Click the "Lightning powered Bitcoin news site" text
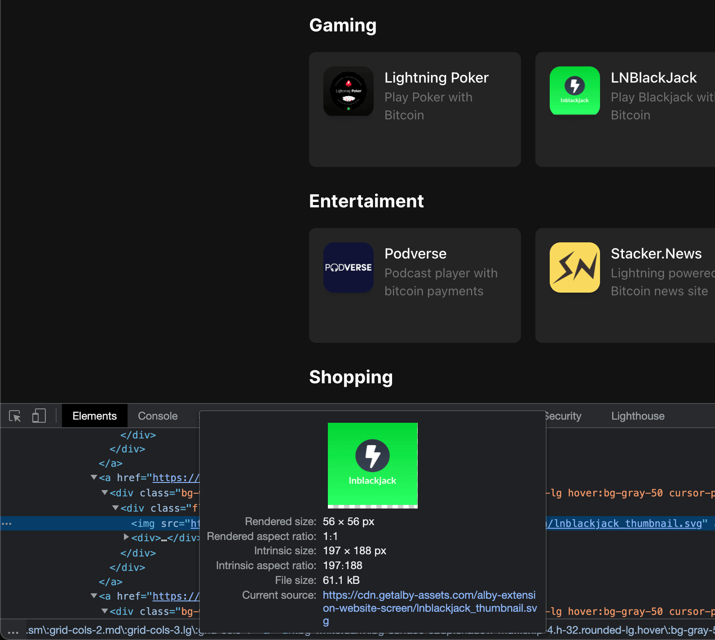The height and width of the screenshot is (640, 715). point(663,282)
